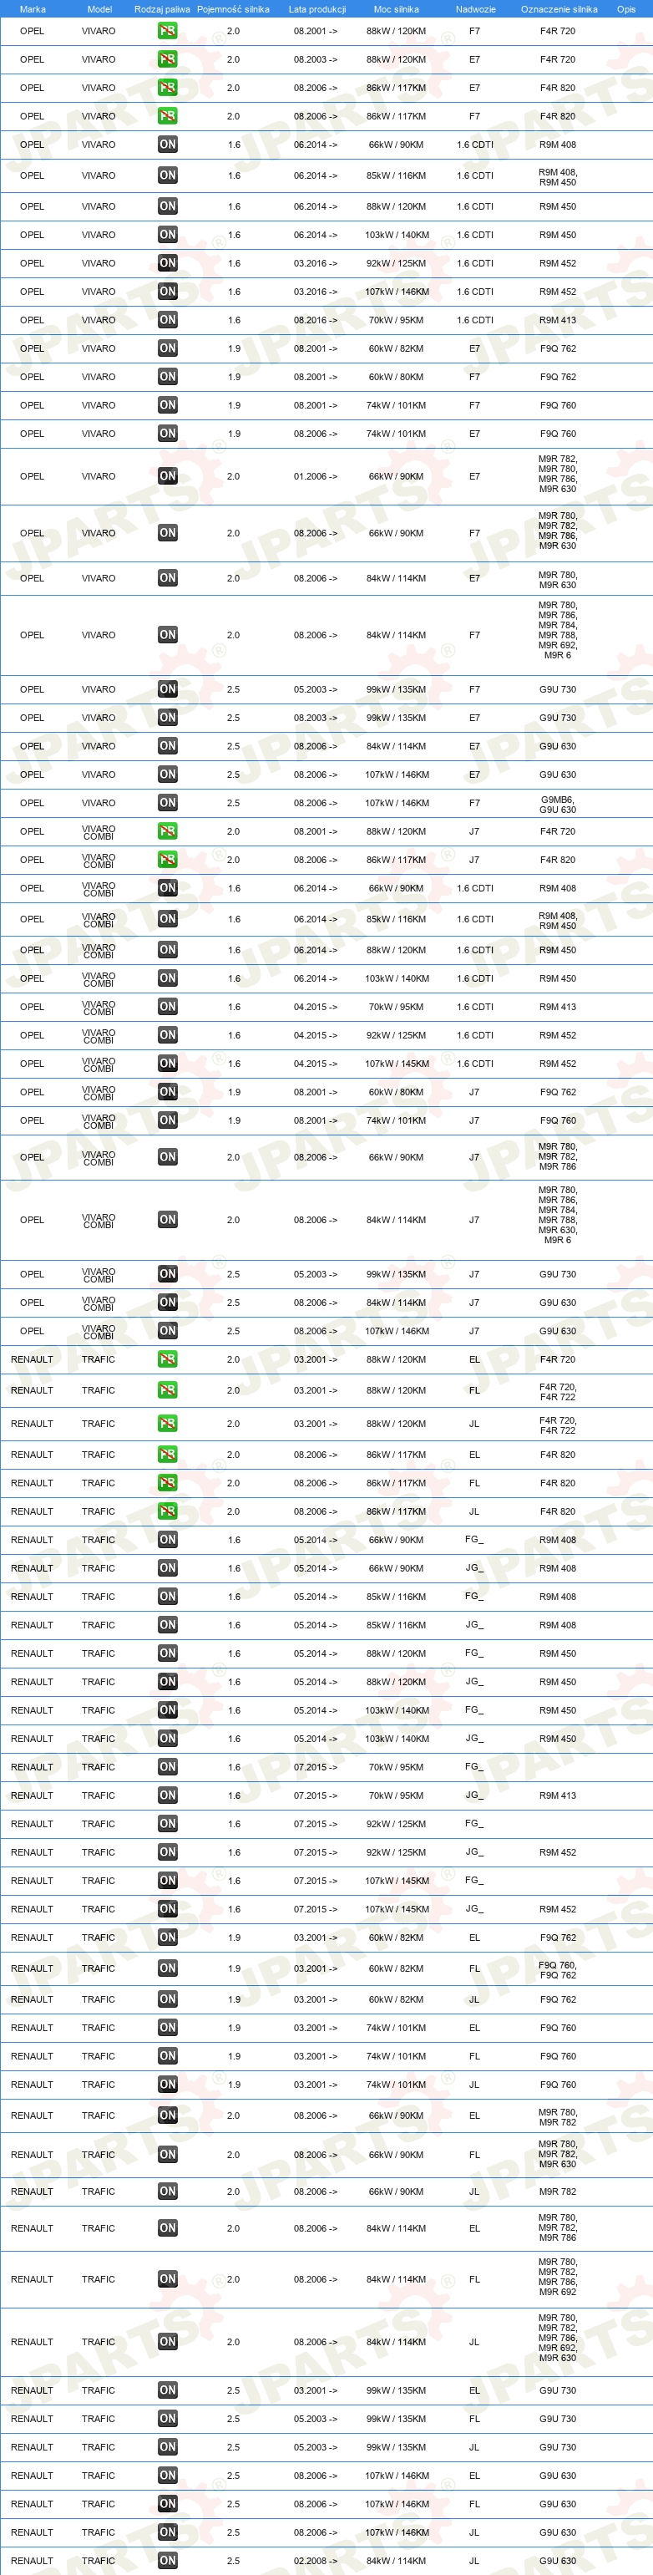
Task: Click 'G9U 730' in Trafic 03.2001 EL row
Action: [557, 2390]
